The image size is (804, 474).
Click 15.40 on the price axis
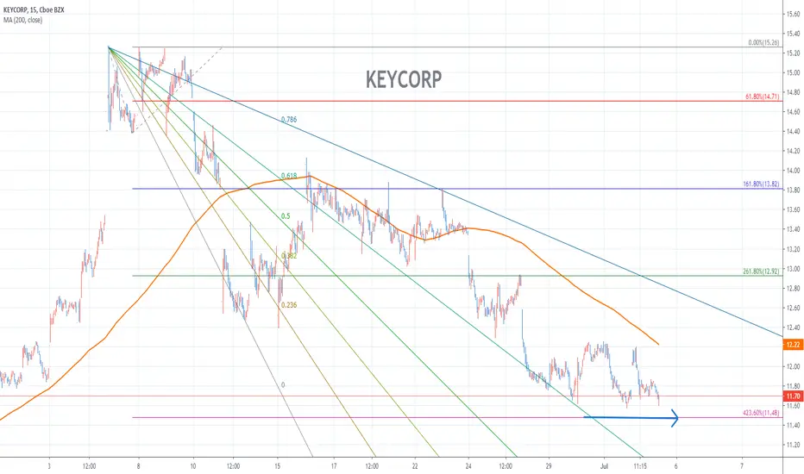(794, 34)
